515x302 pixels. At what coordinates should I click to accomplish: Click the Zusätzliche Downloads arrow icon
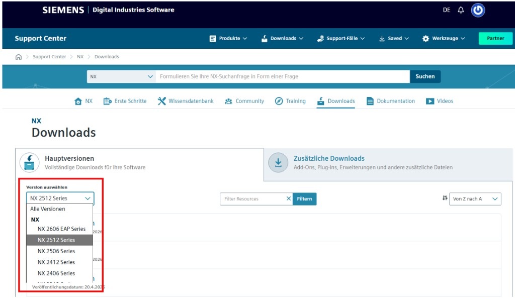point(278,162)
